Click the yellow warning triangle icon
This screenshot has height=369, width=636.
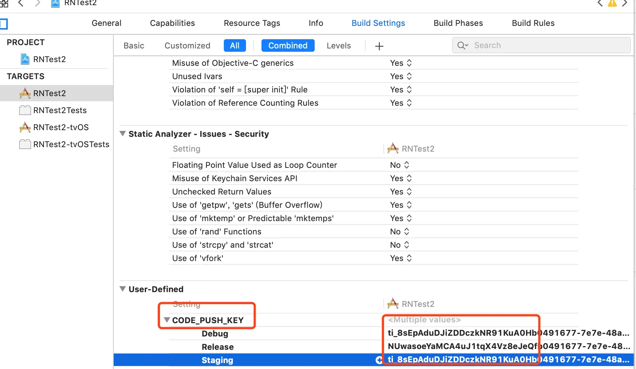click(612, 3)
